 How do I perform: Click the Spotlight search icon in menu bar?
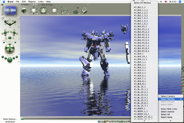[180, 2]
